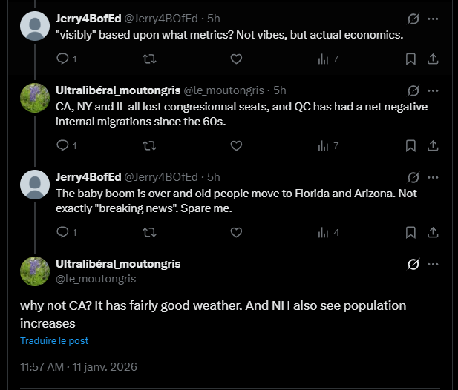Screen dimensions: 458x390
Task: Click "Traduire le post" translation link
Action: coord(54,340)
